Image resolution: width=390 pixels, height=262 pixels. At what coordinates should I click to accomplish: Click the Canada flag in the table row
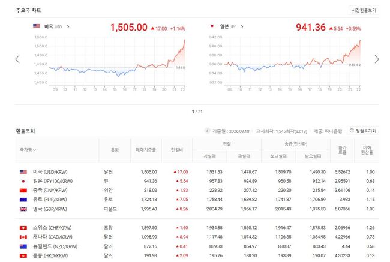coord(23,237)
